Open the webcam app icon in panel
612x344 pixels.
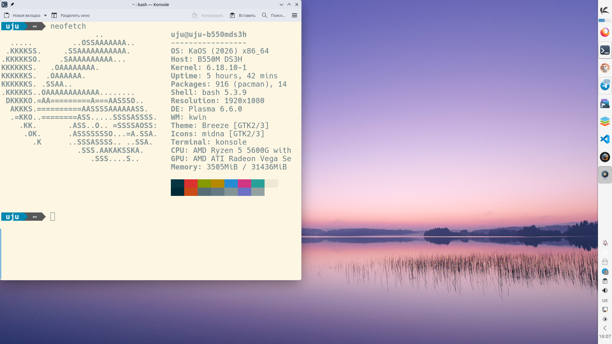[x=605, y=175]
